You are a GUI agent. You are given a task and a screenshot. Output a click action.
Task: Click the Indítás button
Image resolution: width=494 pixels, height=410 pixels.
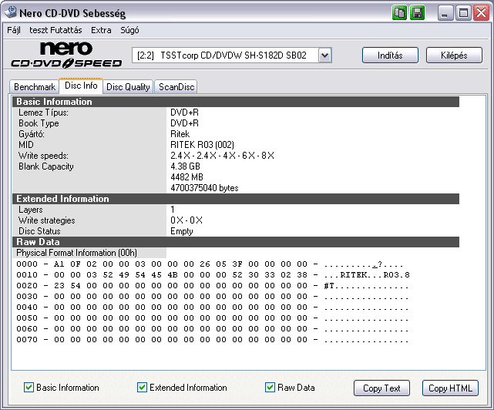coord(390,55)
